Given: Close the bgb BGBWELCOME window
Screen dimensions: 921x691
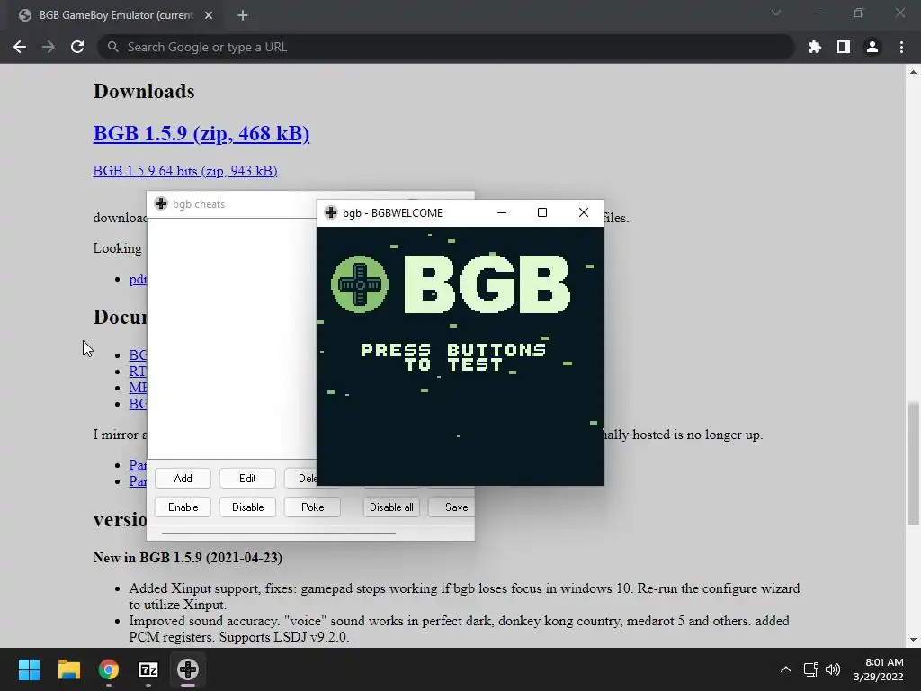Looking at the screenshot, I should pyautogui.click(x=583, y=212).
